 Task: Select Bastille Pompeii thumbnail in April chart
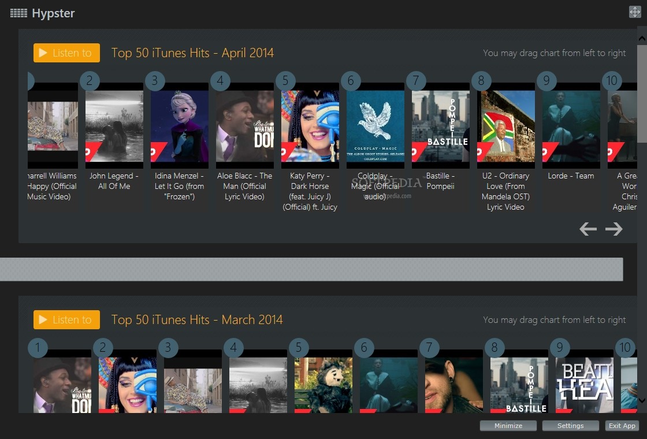tap(440, 126)
